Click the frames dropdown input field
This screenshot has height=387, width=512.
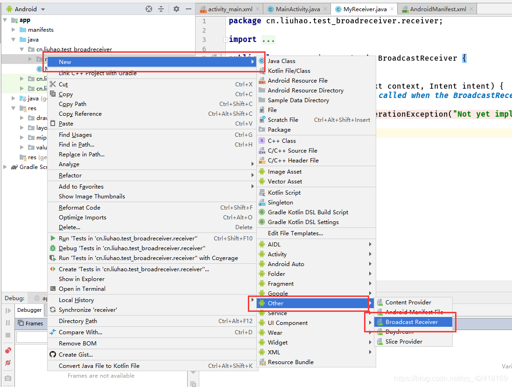(x=32, y=337)
